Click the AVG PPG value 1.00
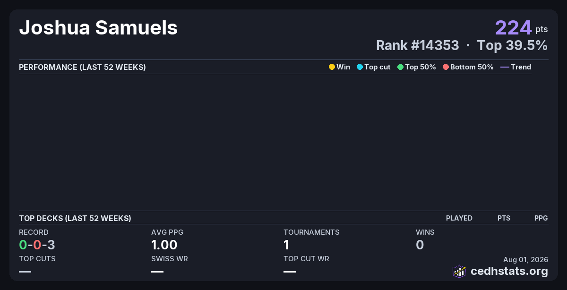 (x=164, y=245)
